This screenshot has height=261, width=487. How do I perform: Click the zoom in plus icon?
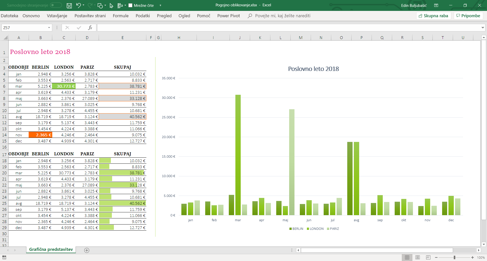pyautogui.click(x=473, y=257)
